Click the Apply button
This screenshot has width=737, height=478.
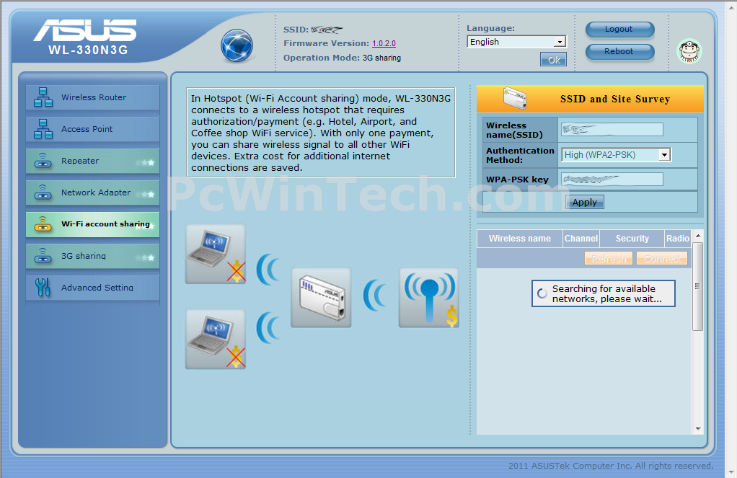(584, 202)
